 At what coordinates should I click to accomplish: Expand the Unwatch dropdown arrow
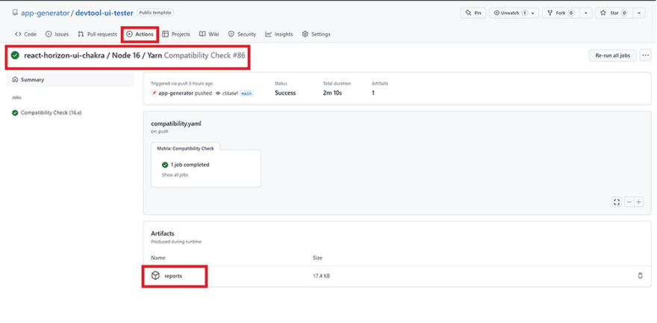533,13
